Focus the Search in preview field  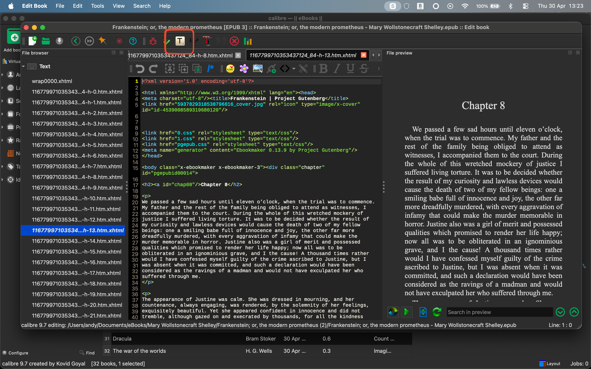499,312
